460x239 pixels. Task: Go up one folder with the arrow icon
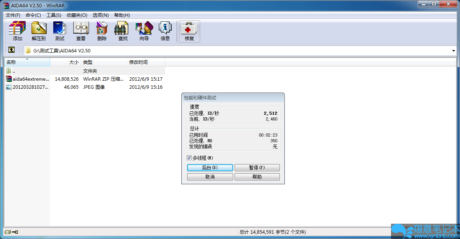[x=11, y=50]
